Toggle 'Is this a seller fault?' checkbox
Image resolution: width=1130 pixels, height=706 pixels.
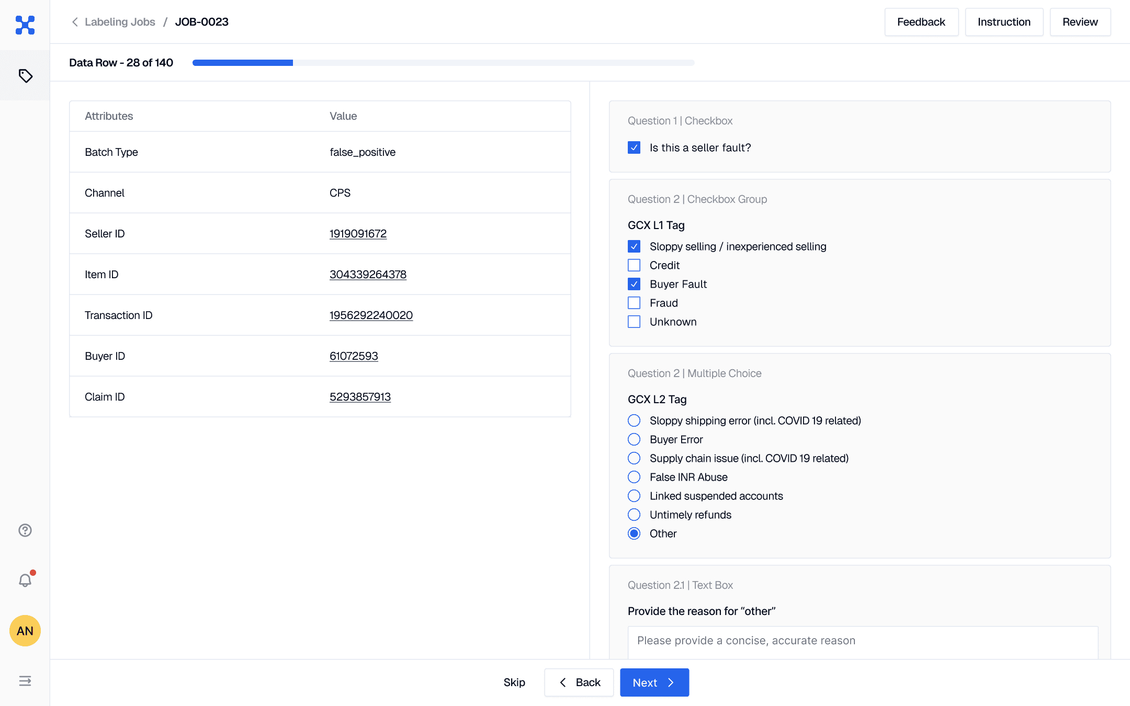coord(634,147)
